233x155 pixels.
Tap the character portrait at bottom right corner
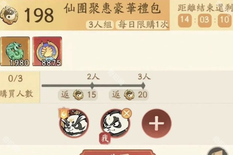(x=217, y=151)
